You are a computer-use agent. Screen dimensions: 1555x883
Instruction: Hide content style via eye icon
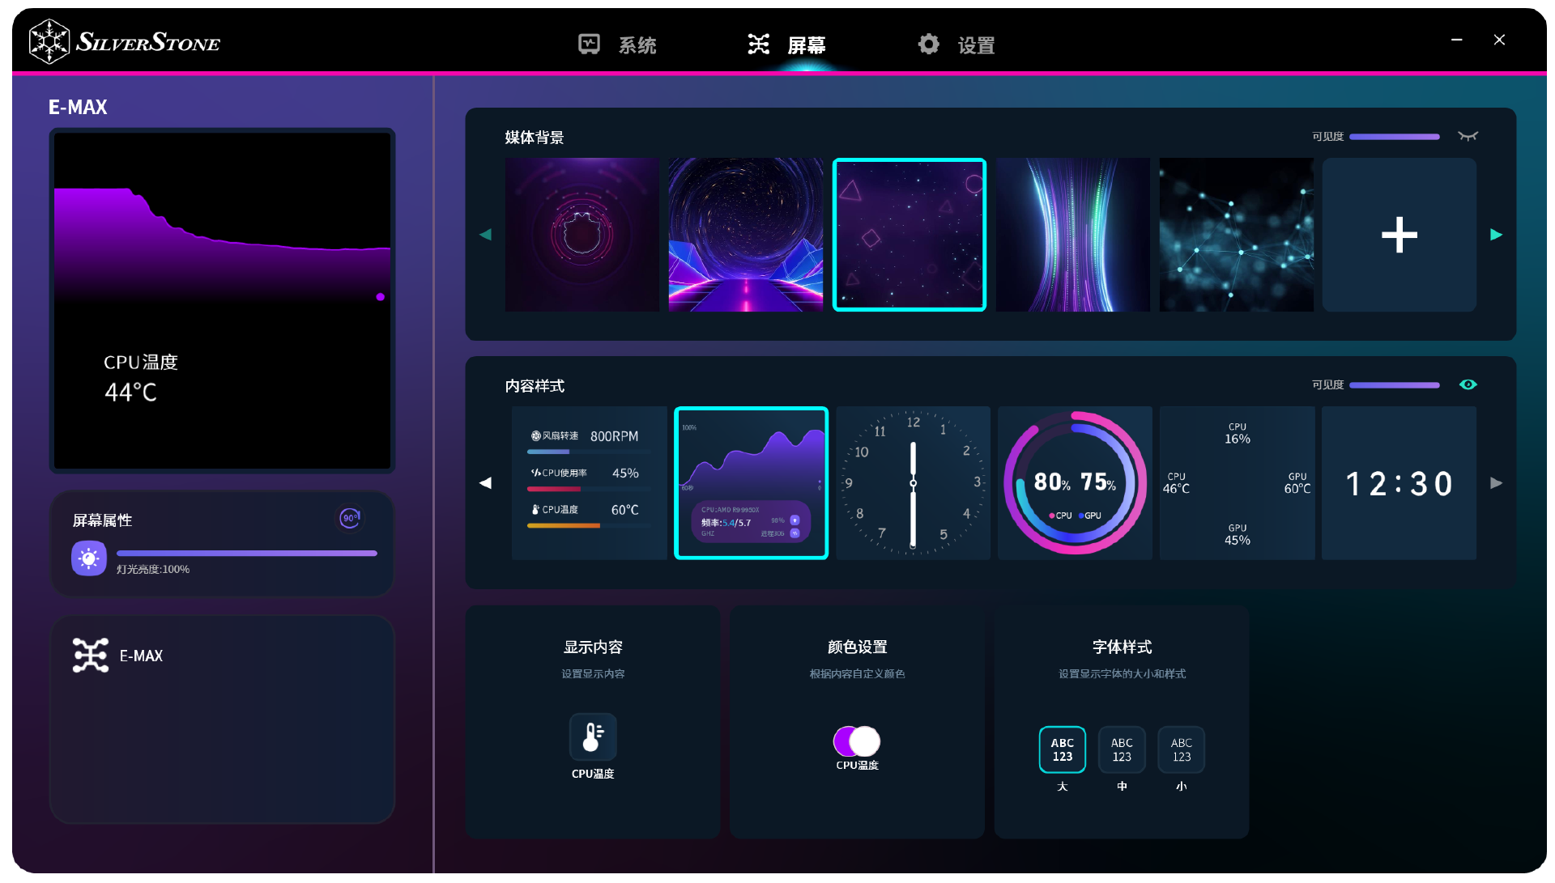pos(1468,384)
